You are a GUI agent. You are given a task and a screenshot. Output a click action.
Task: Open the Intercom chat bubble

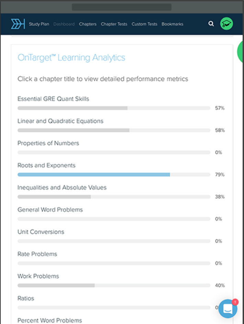[x=228, y=309]
